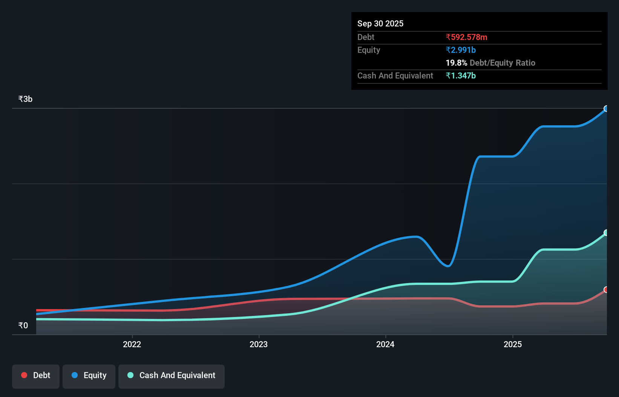Click the red Debt legend dot
Image resolution: width=619 pixels, height=397 pixels.
tap(24, 375)
